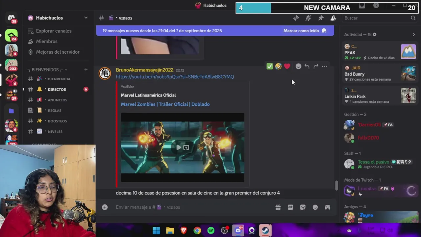Open Activity settings gear
This screenshot has height=237, width=421.
click(x=375, y=35)
